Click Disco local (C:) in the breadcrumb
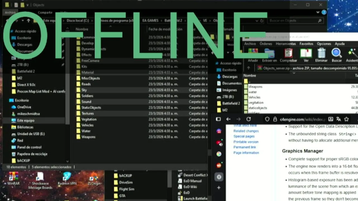The height and width of the screenshot is (201, 358). (x=78, y=21)
